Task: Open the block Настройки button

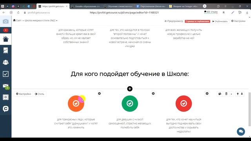Action: pyautogui.click(x=24, y=94)
